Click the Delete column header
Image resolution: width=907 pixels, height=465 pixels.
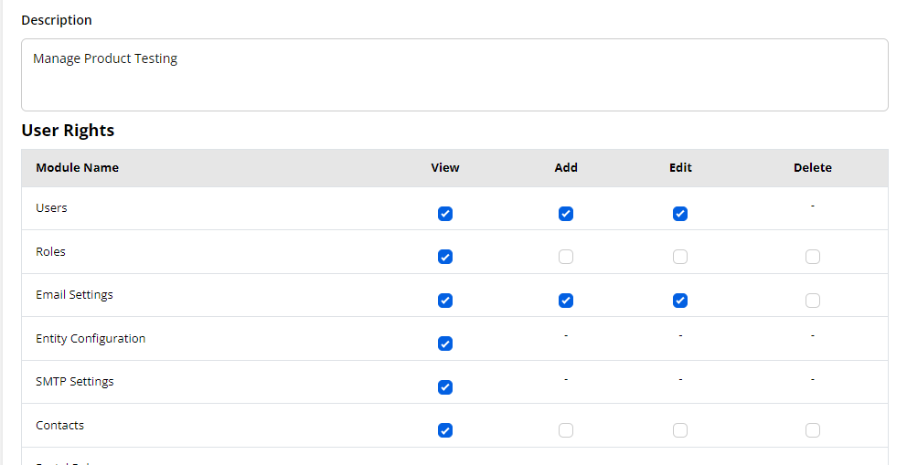coord(813,168)
